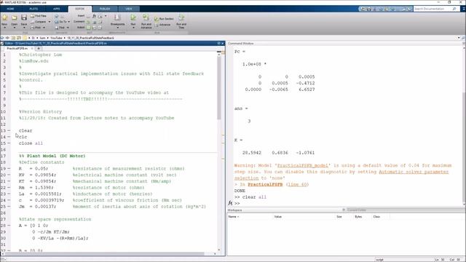Click the back navigation arrow in address bar
Viewport: 466px width, 262px height.
(x=3, y=38)
